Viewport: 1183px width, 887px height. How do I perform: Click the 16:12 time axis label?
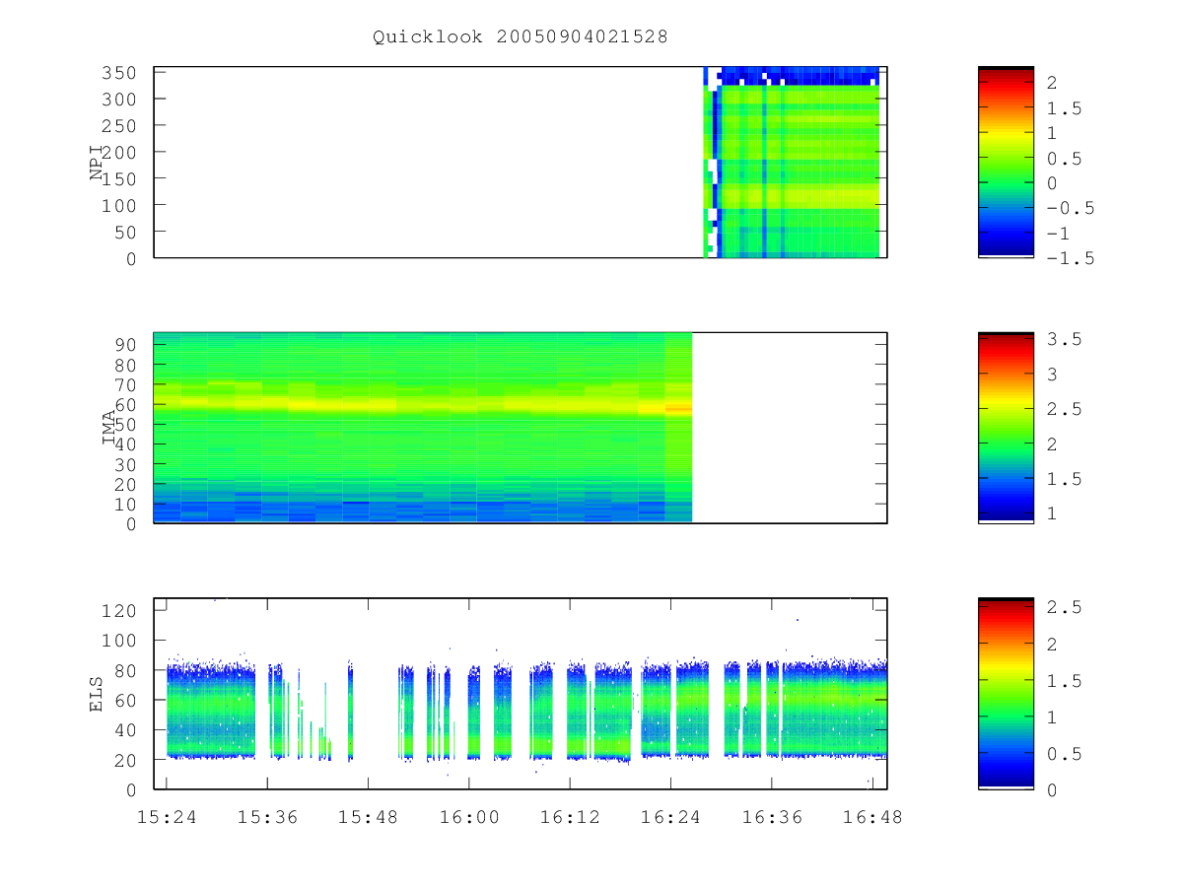tap(570, 817)
